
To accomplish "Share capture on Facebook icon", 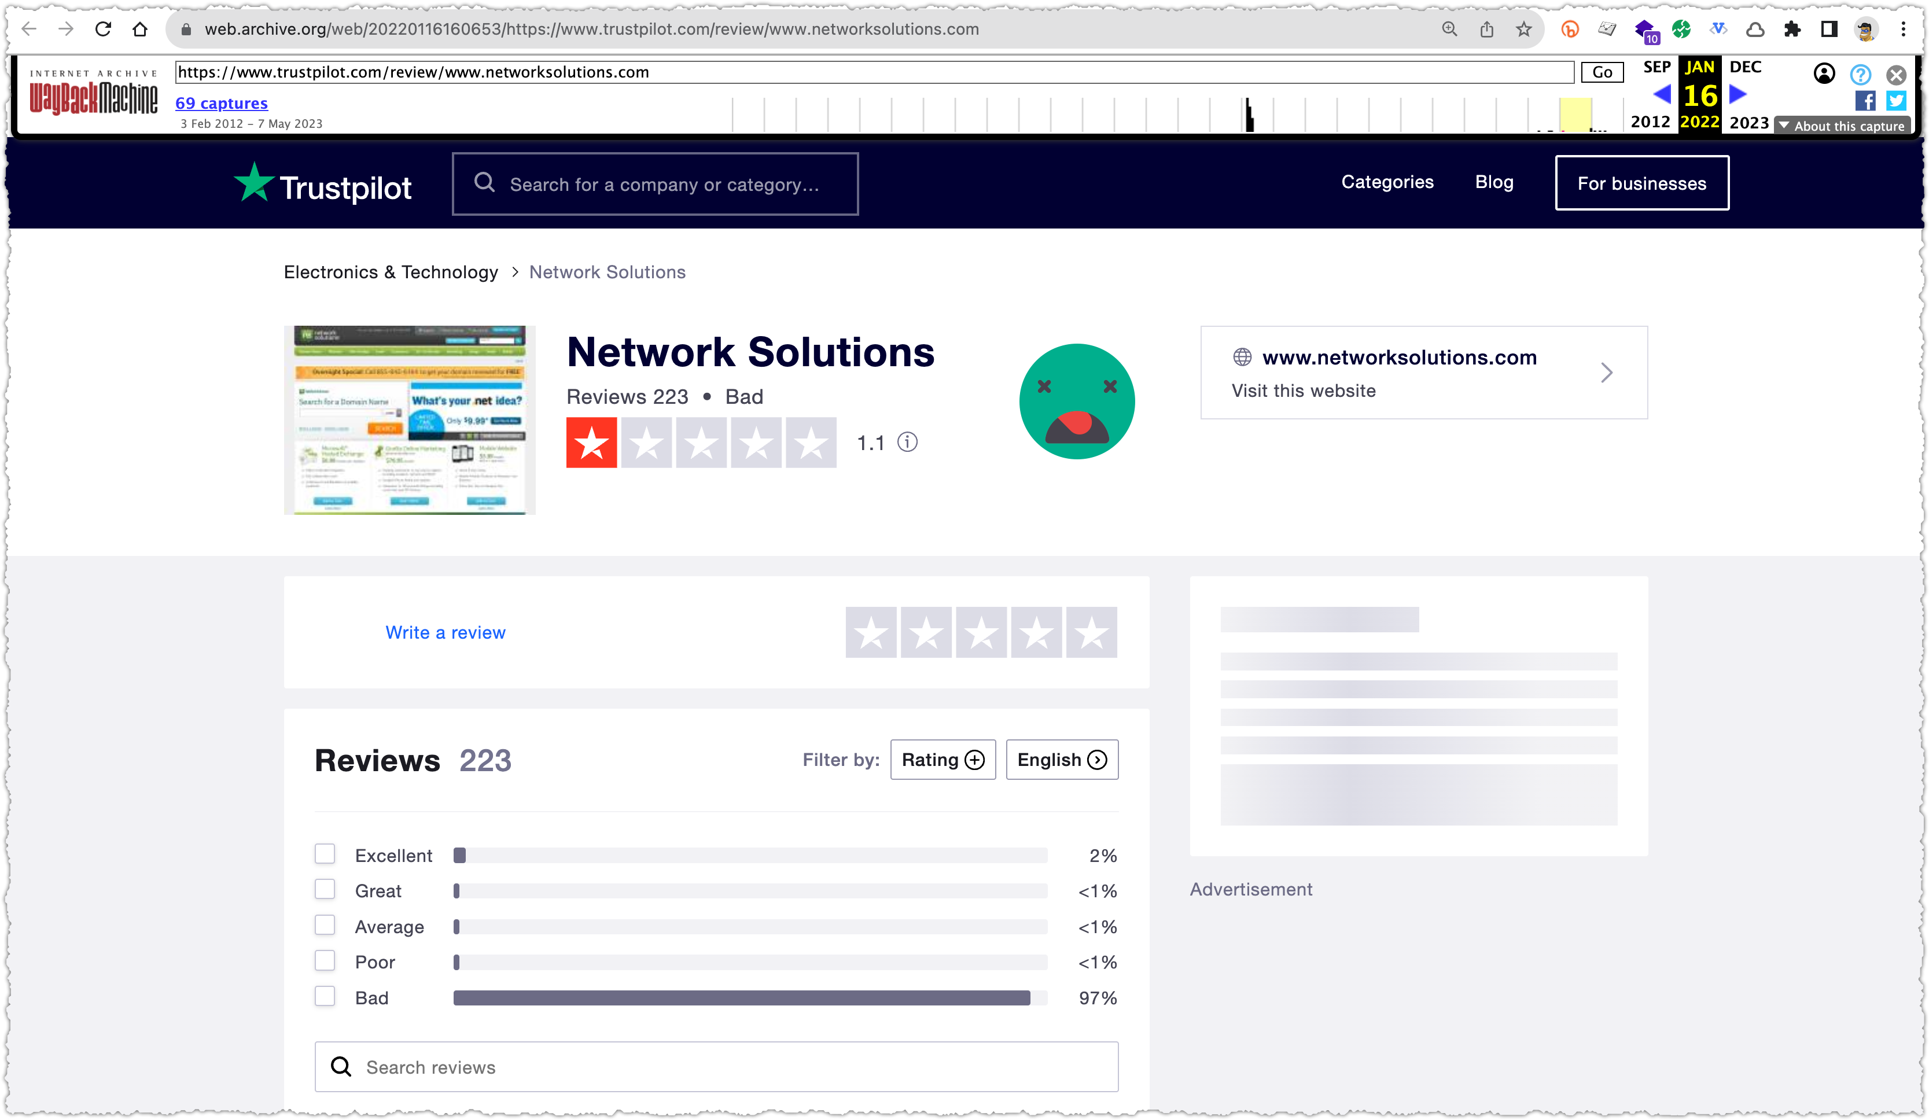I will [x=1865, y=100].
